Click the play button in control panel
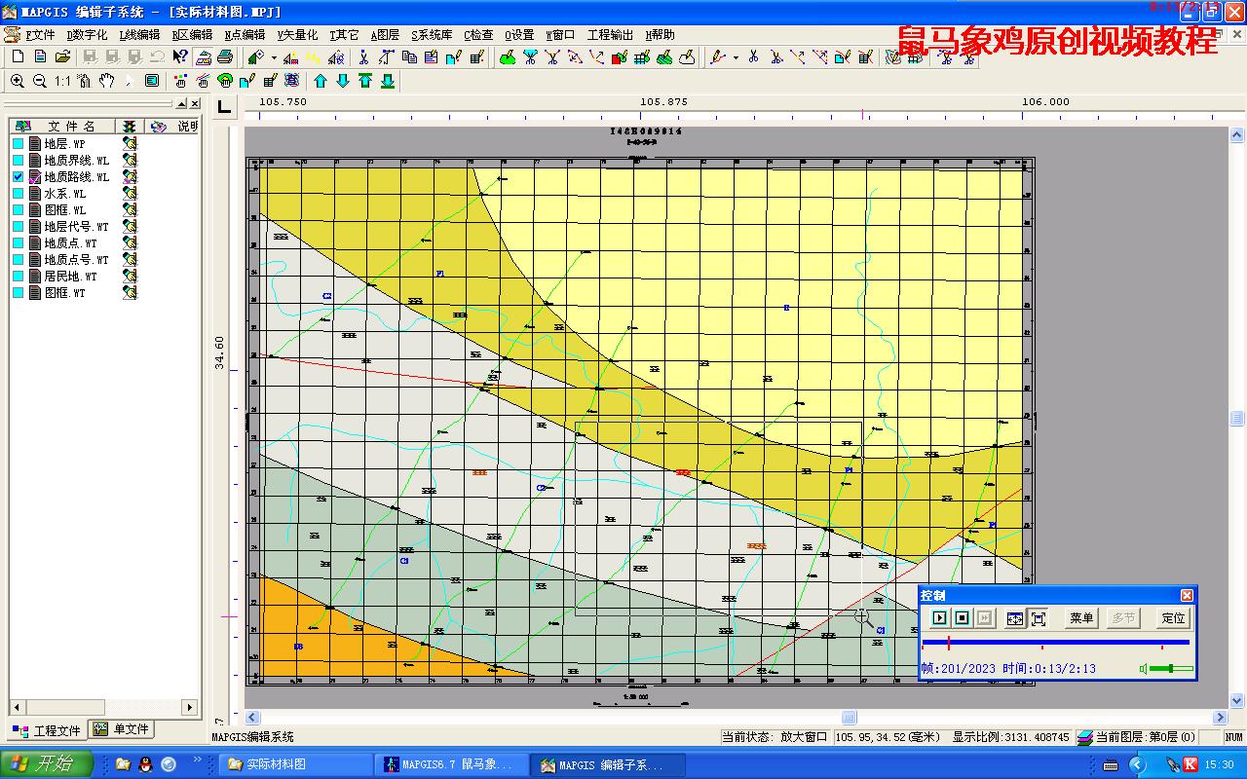Viewport: 1247px width, 779px height. coord(939,618)
